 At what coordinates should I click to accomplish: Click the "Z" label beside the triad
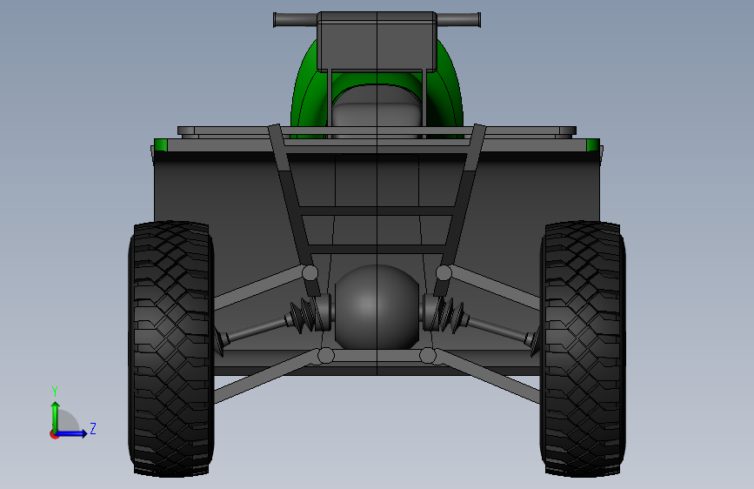click(93, 428)
